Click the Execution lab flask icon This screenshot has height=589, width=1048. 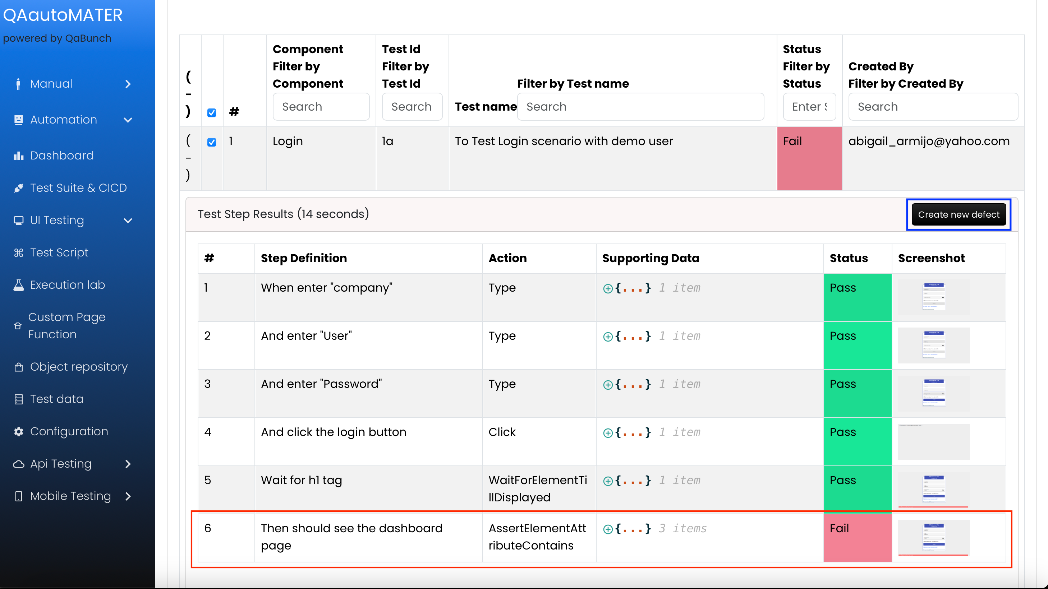(x=18, y=285)
